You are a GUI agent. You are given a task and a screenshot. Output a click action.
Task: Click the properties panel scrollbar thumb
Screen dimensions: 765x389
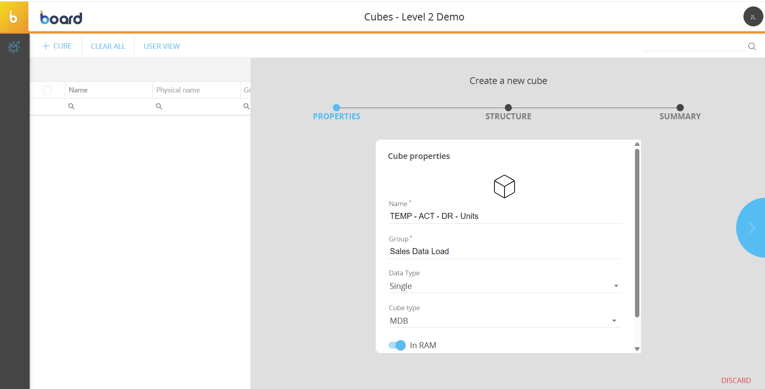[637, 233]
